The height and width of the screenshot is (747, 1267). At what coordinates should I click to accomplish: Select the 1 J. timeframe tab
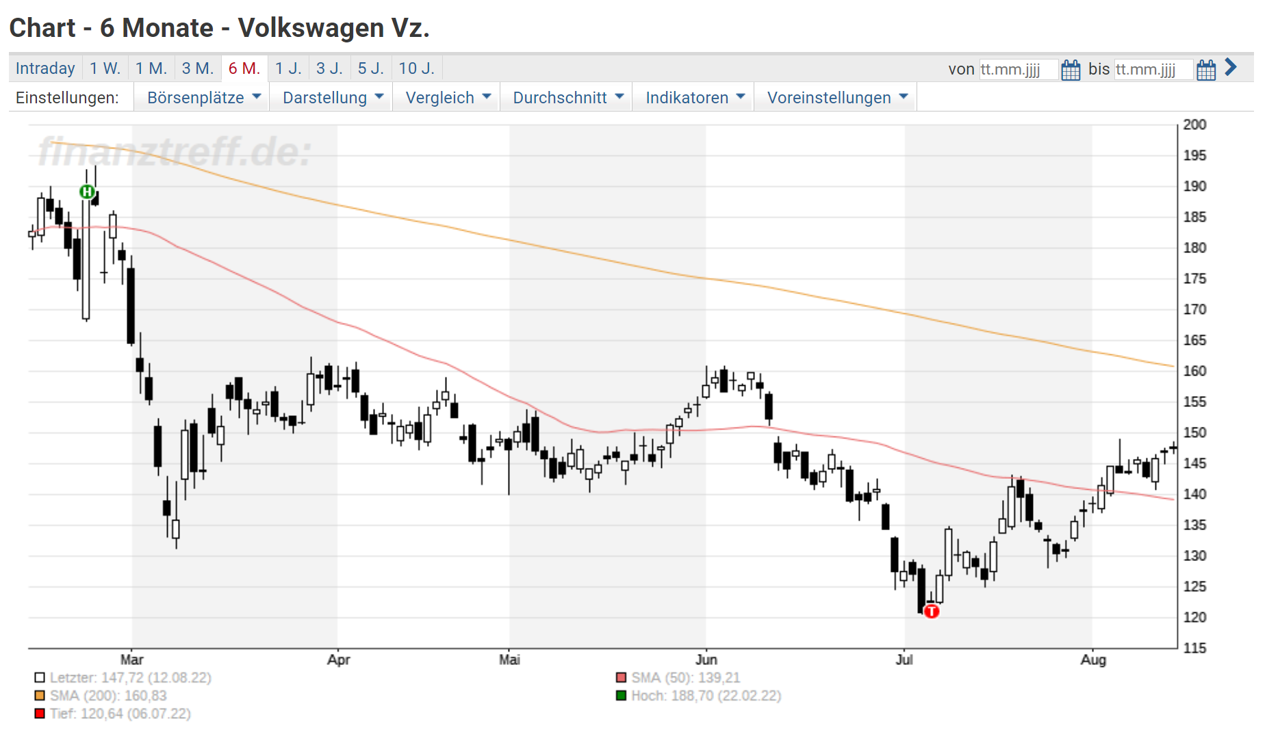click(x=288, y=68)
